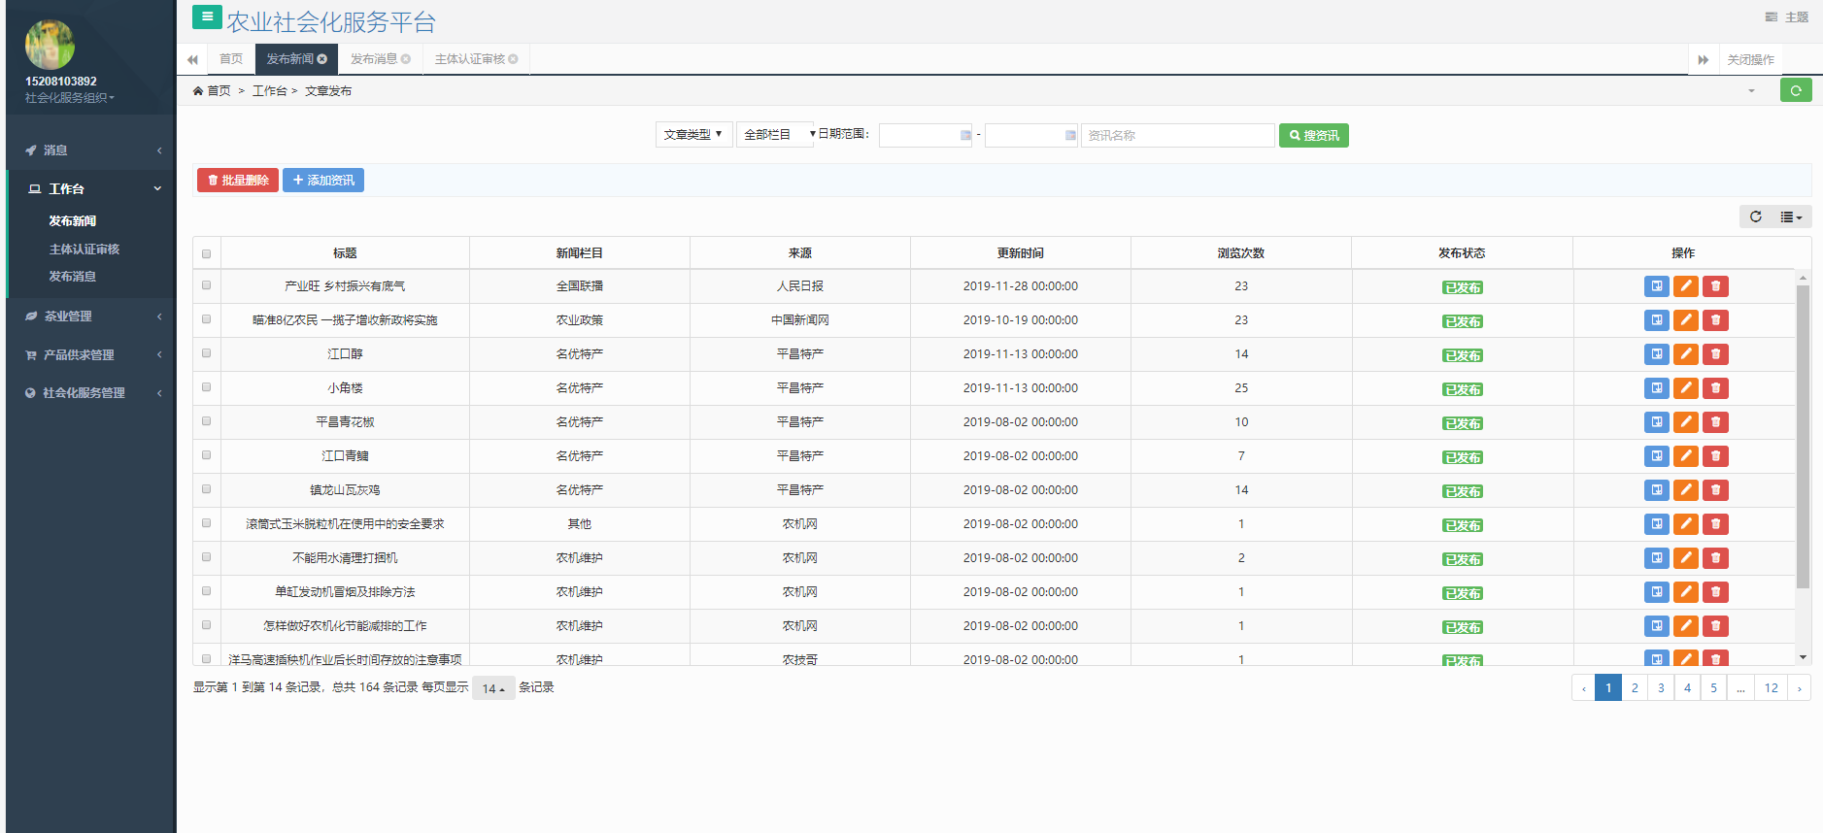1823x833 pixels.
Task: Click blue view icon for 小角楼 row
Action: click(1656, 388)
